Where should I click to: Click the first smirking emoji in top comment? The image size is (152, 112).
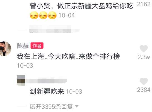[34, 15]
